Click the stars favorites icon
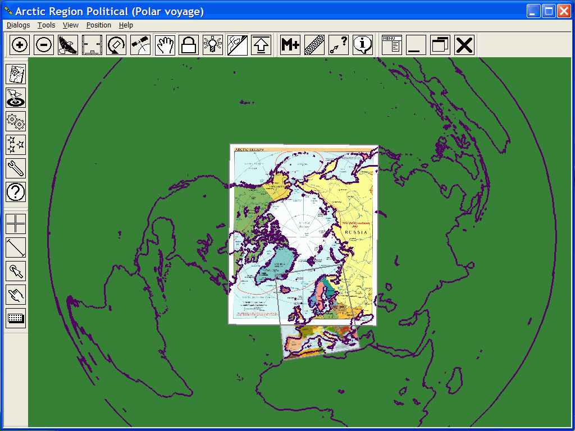This screenshot has height=431, width=575. 16,145
